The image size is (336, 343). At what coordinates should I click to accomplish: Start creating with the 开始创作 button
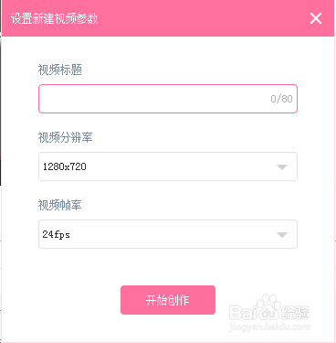click(x=168, y=300)
